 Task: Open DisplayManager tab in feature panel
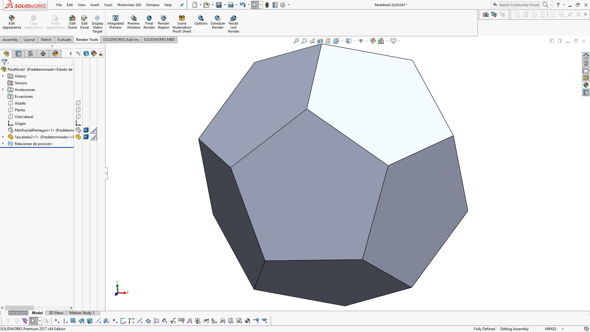click(55, 54)
